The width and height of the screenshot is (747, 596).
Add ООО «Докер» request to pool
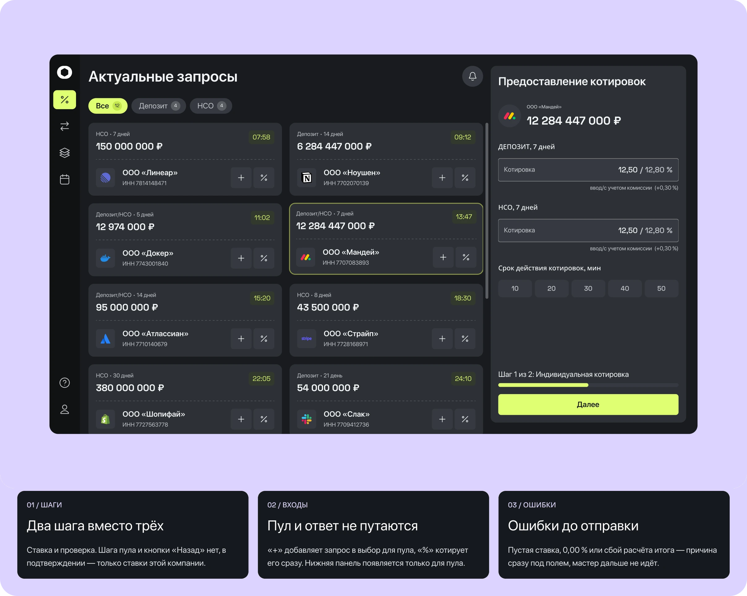click(241, 258)
